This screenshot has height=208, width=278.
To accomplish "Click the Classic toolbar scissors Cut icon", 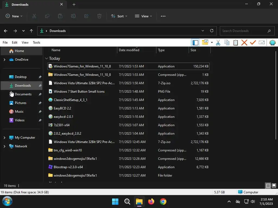I will point(218,43).
